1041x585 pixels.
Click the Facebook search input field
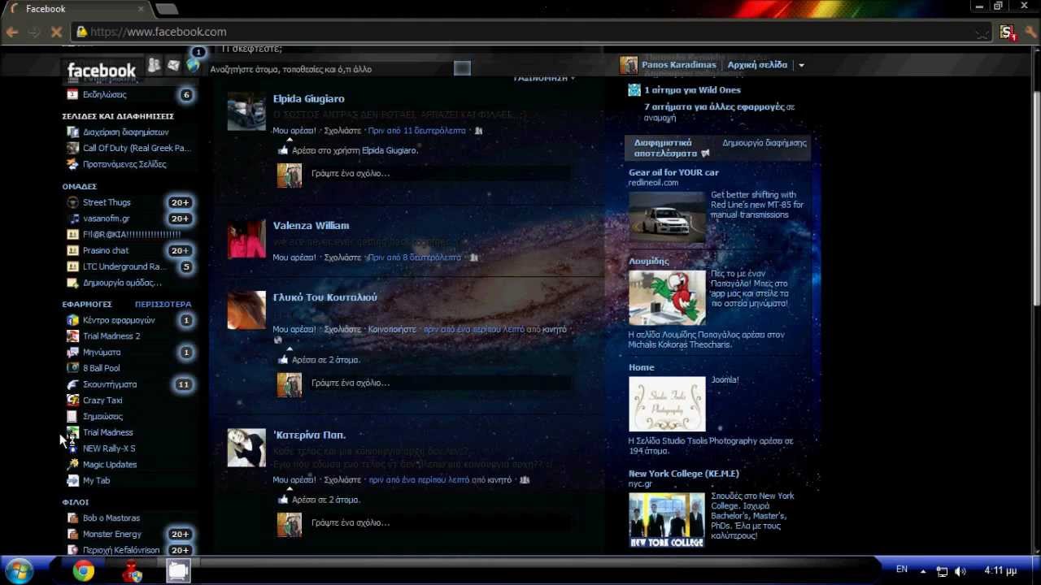pos(329,69)
